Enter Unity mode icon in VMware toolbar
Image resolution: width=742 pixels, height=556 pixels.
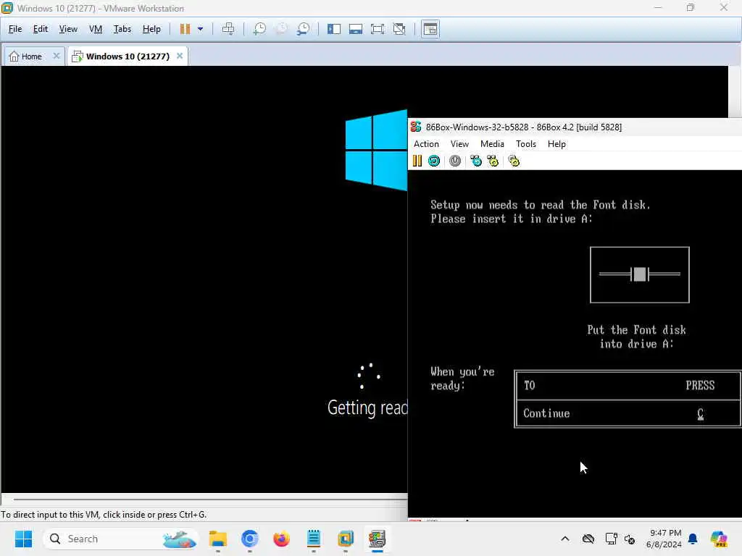[399, 29]
